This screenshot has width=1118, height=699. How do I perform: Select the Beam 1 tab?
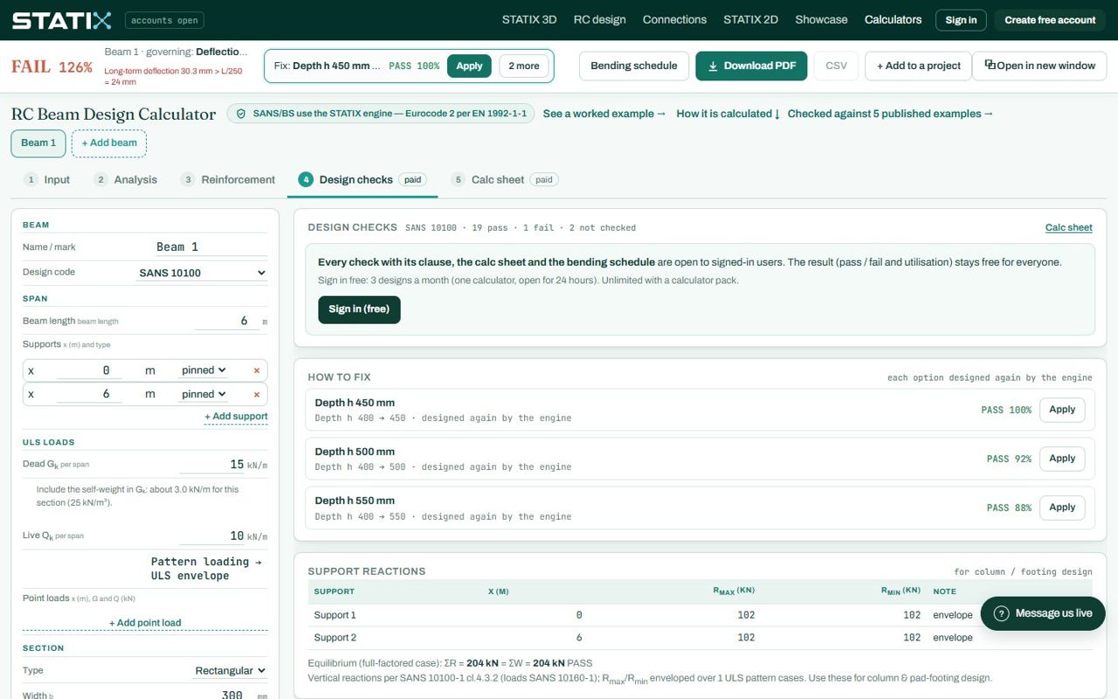point(38,143)
